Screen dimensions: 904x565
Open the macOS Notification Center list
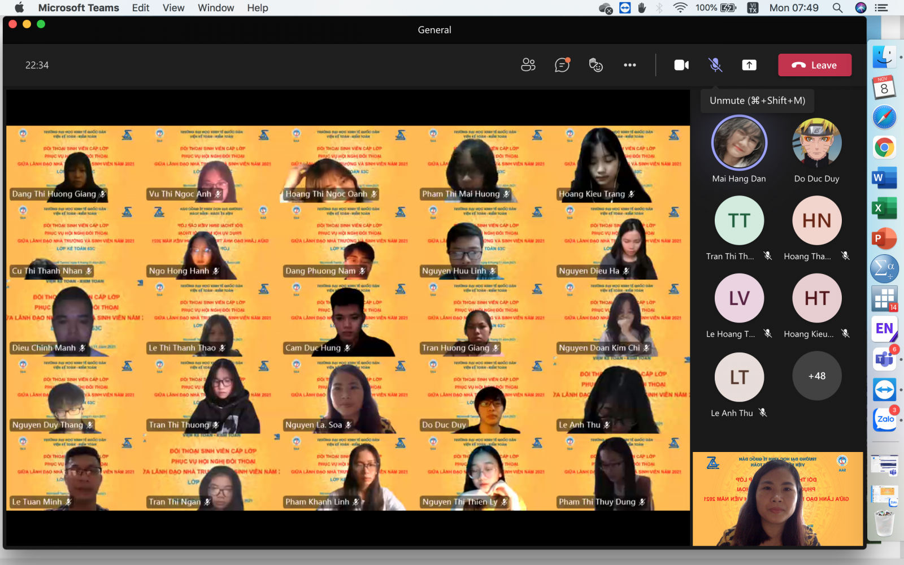click(881, 8)
